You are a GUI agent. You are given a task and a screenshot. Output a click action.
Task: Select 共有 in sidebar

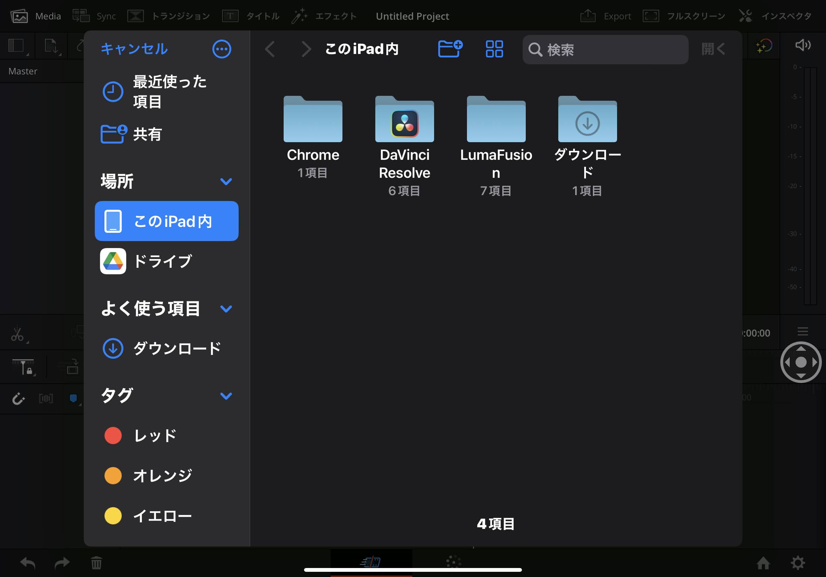coord(147,134)
